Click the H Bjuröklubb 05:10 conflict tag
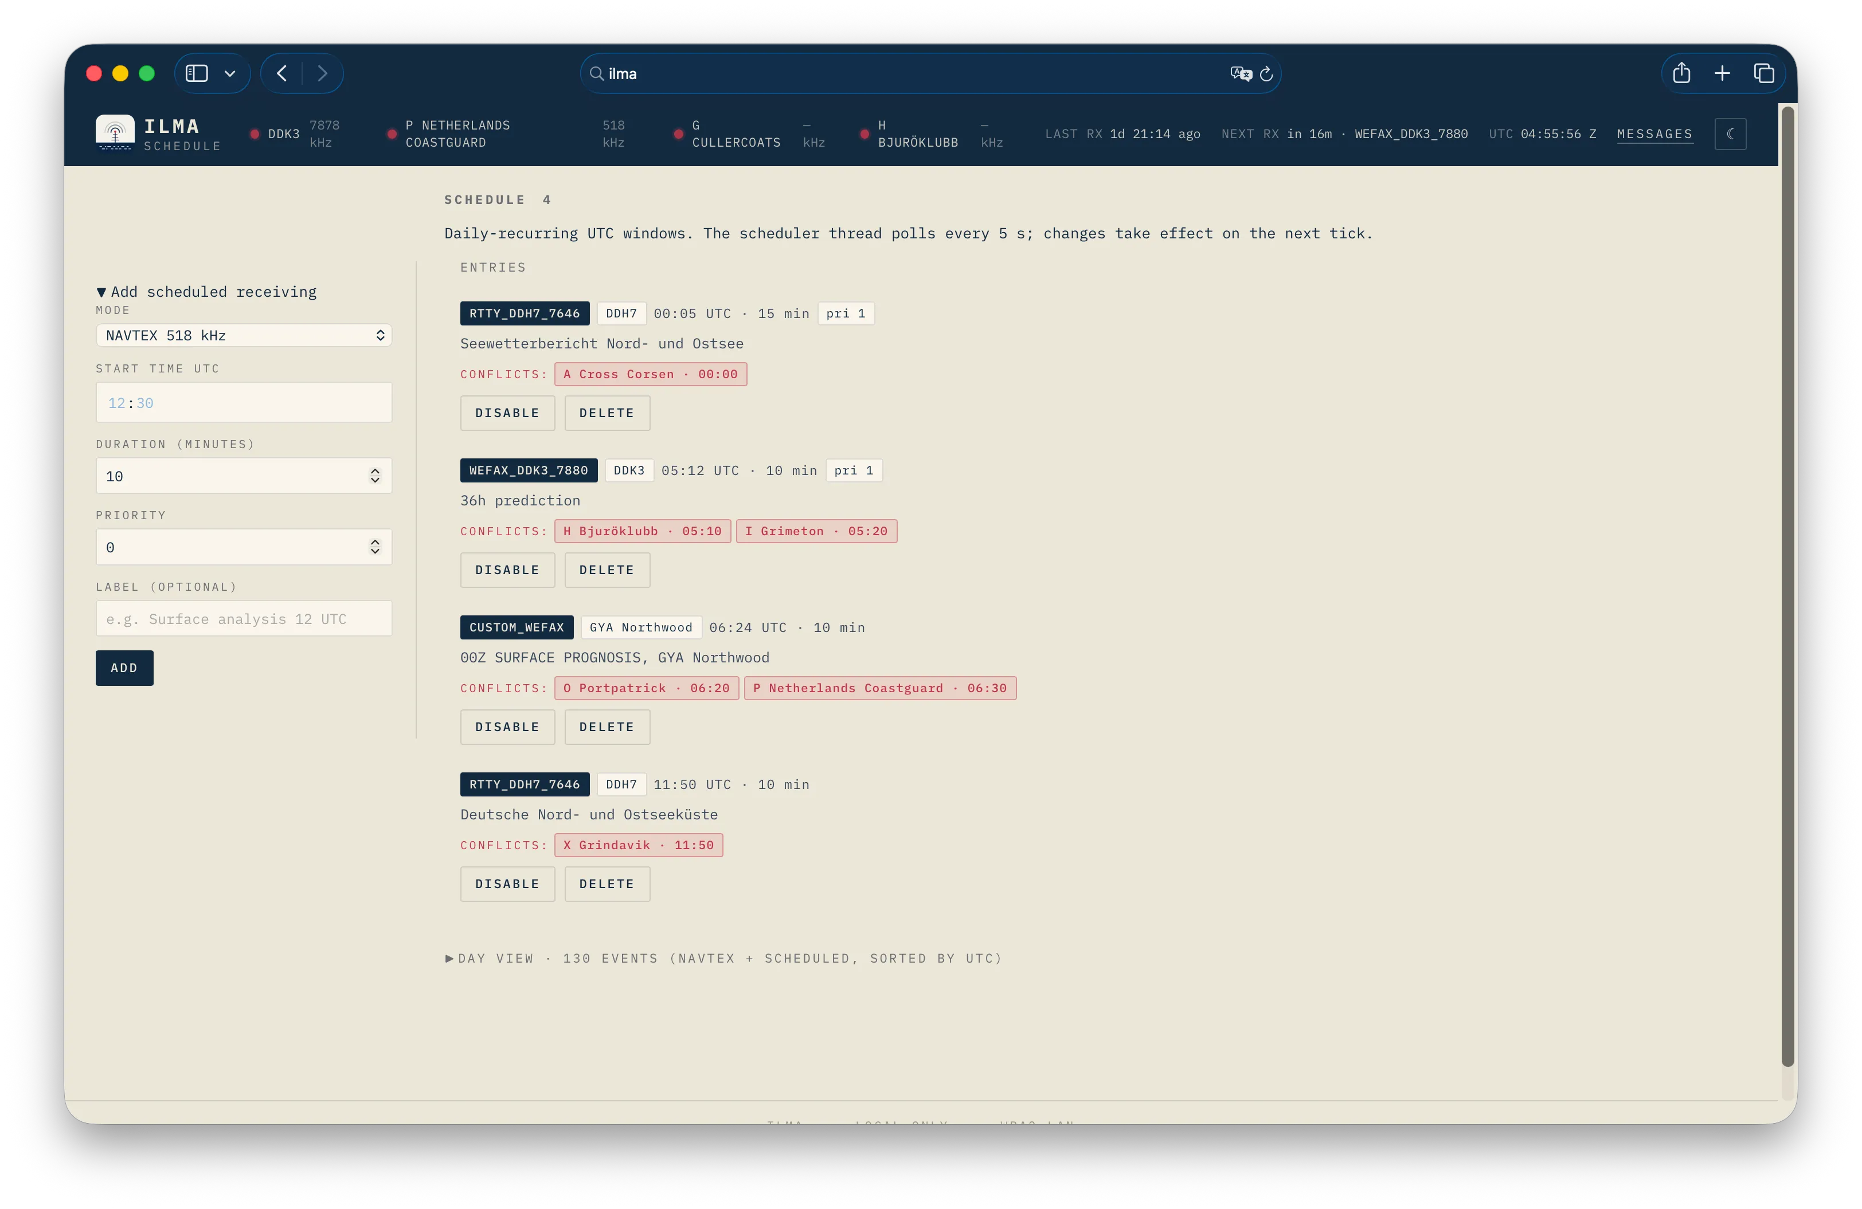This screenshot has width=1862, height=1209. (x=642, y=532)
